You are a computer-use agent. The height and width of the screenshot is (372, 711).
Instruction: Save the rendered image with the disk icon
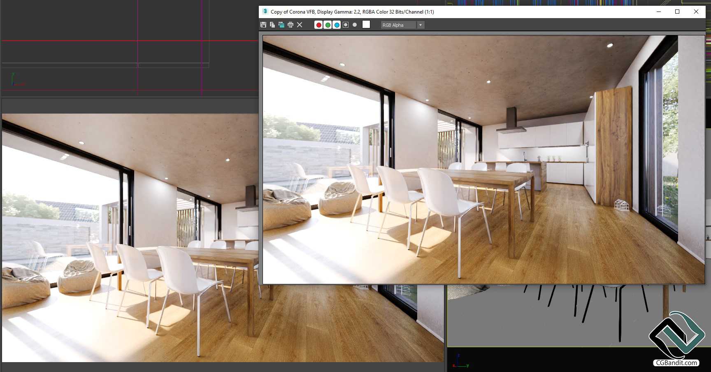pos(263,25)
